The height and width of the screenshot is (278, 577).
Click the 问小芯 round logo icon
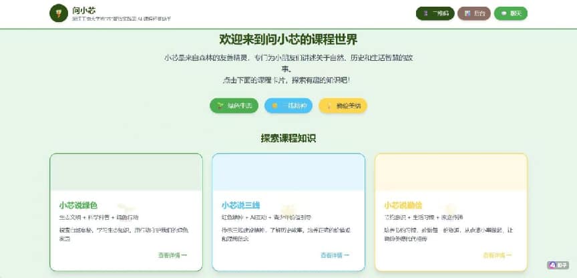coord(59,13)
